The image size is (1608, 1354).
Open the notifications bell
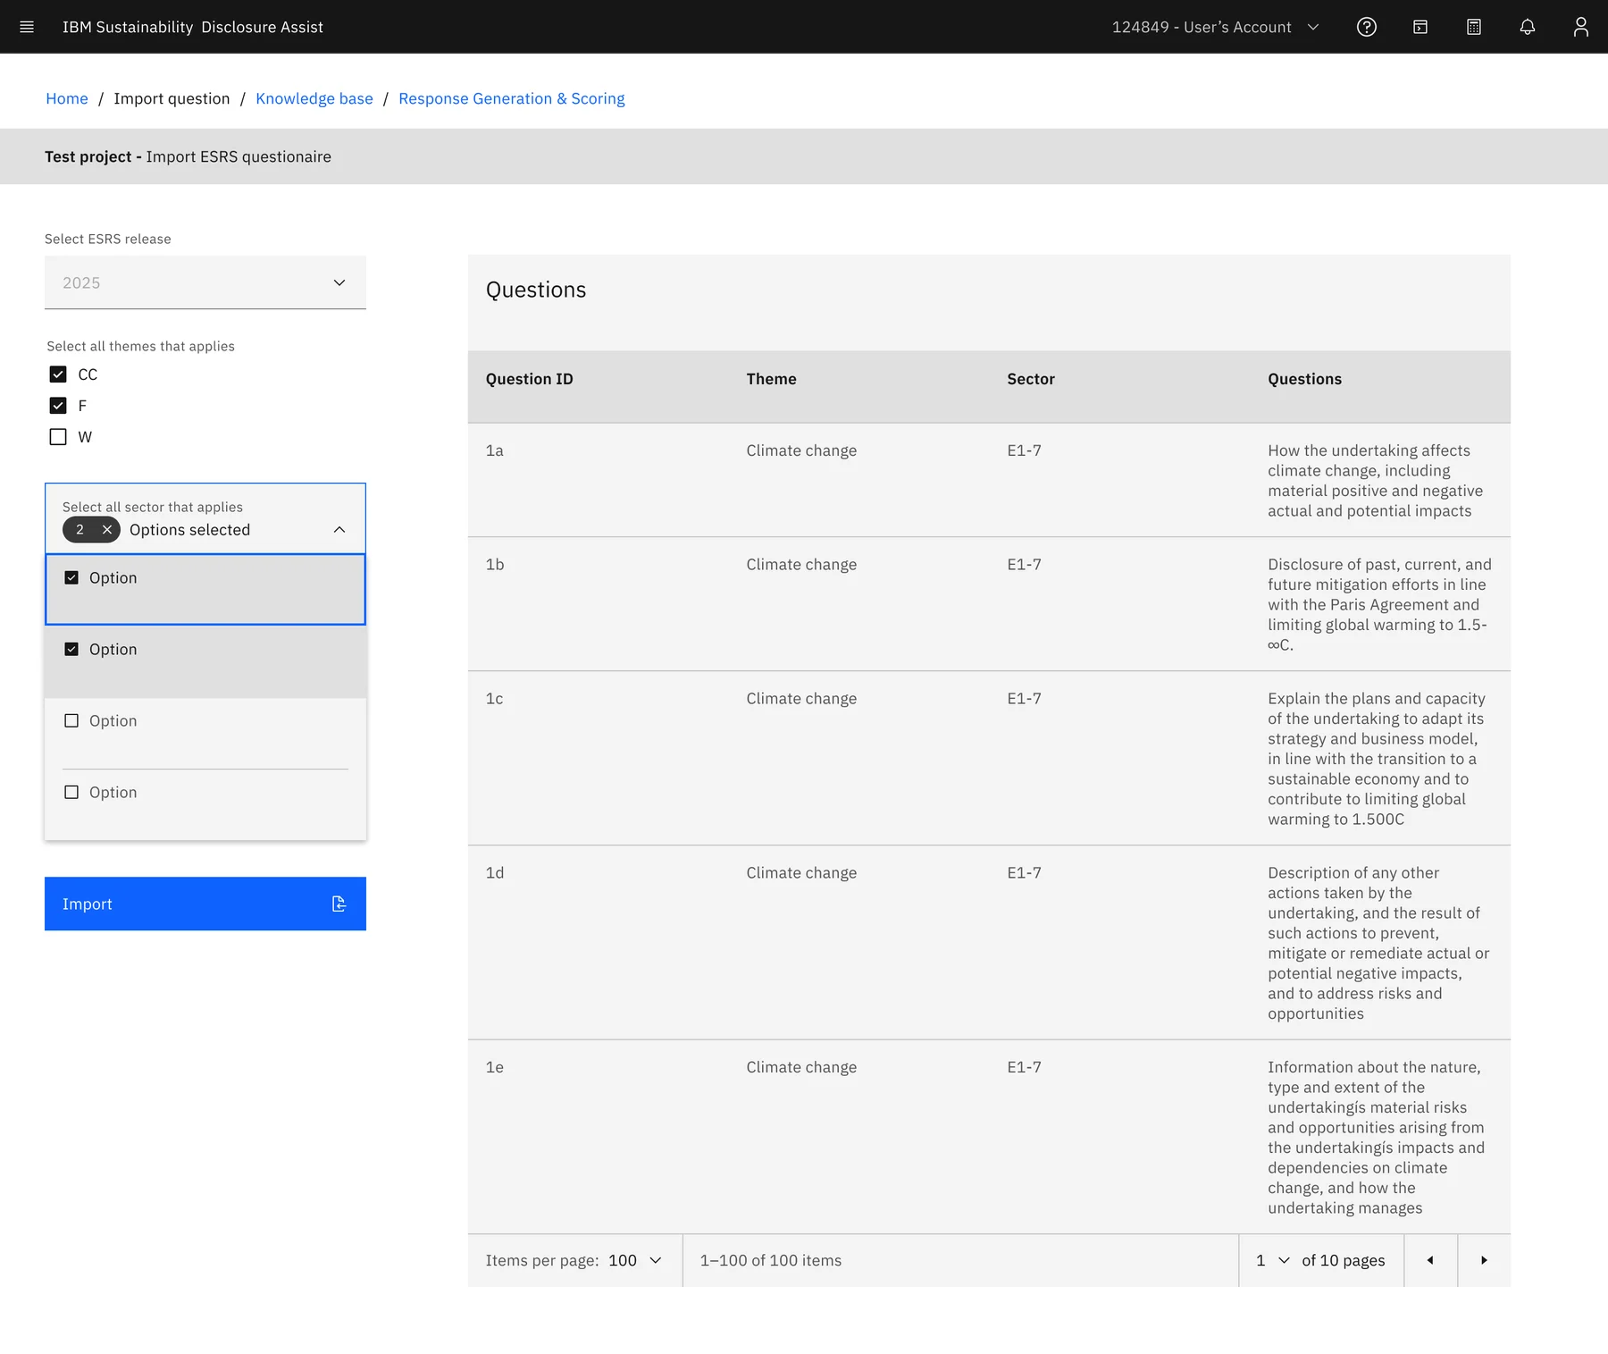coord(1527,27)
